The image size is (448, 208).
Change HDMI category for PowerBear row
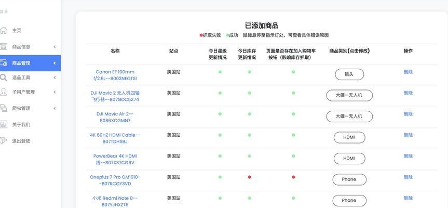[x=349, y=159]
